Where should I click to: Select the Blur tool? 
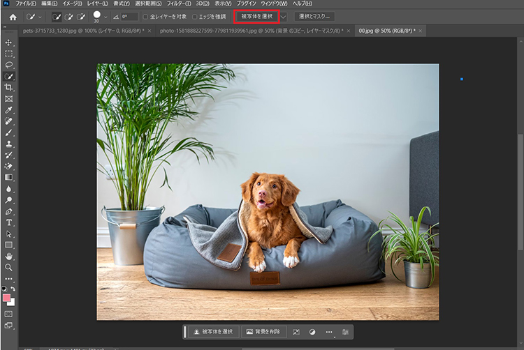click(x=8, y=189)
